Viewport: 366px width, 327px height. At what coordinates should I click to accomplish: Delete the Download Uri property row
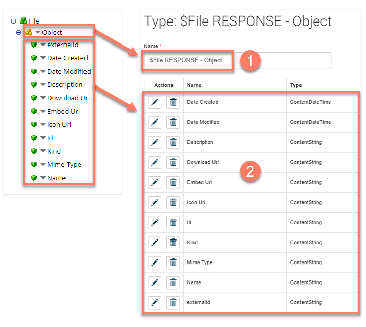(x=173, y=162)
